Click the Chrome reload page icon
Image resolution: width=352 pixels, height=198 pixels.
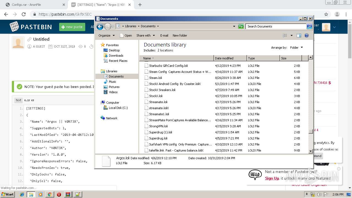(24, 14)
